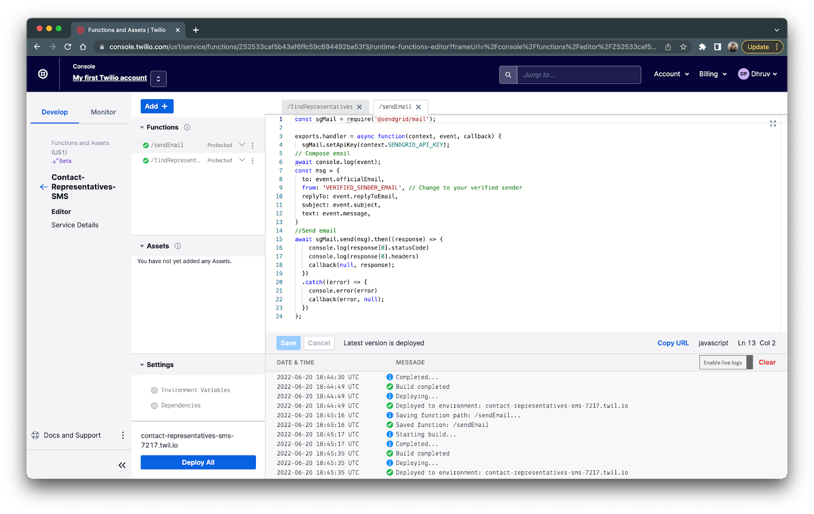The image size is (814, 514).
Task: Select the /sendEmail editor tab
Action: 395,107
